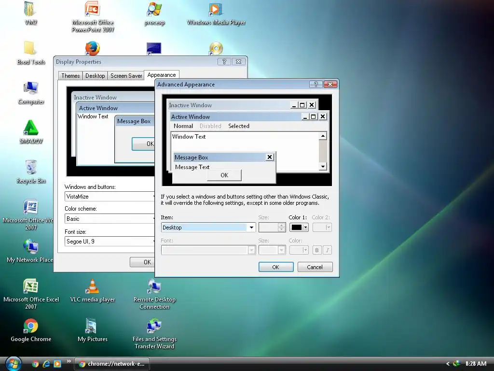Show hidden system tray icons arrow
The height and width of the screenshot is (371, 494).
point(448,364)
